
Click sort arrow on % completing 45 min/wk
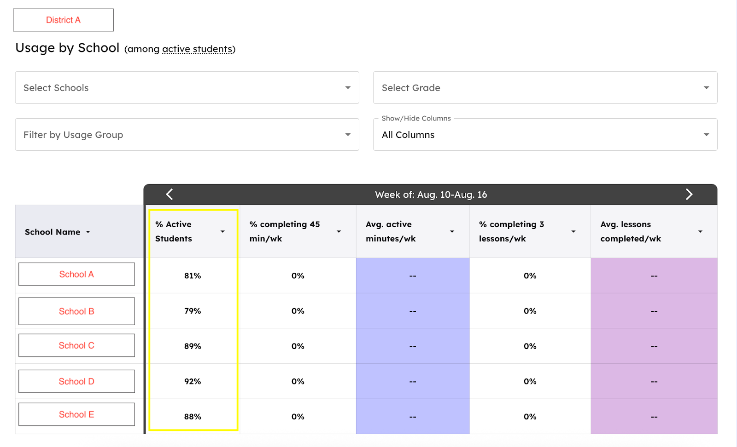(339, 232)
